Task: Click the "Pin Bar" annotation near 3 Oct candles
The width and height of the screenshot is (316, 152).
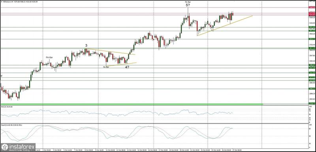Action: (x=49, y=57)
